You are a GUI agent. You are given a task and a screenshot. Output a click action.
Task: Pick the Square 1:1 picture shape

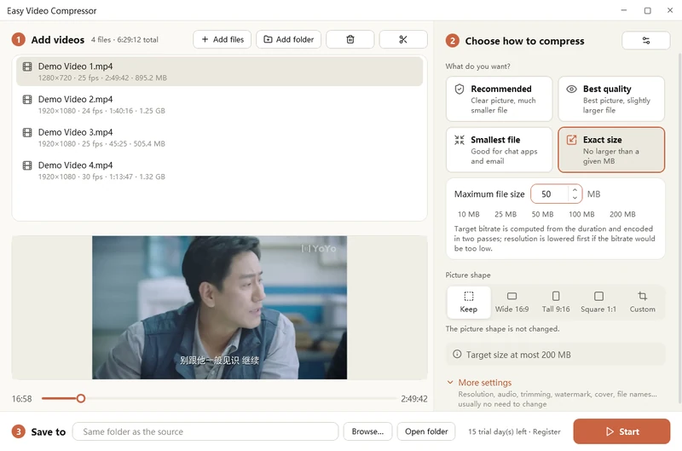(x=598, y=302)
